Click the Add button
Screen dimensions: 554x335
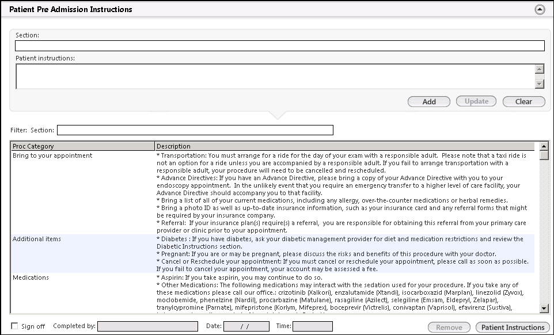[x=429, y=102]
